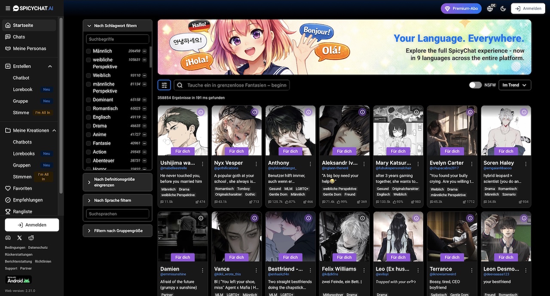
Task: Toggle dark mode moon icon
Action: tap(503, 9)
